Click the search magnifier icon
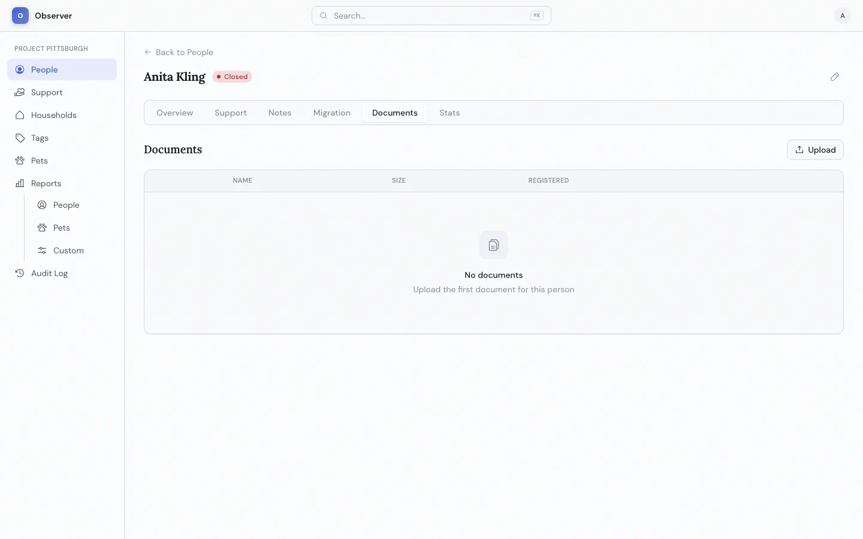Screen dimensions: 863x539 324,16
